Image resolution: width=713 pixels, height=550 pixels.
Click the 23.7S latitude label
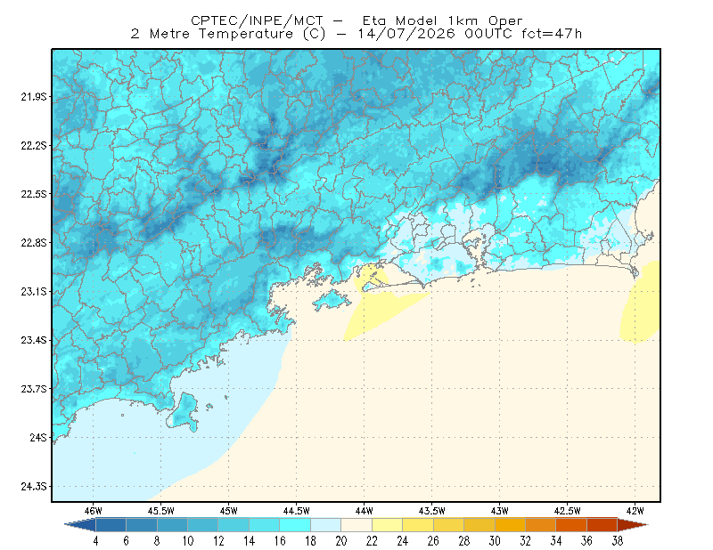[x=34, y=389]
